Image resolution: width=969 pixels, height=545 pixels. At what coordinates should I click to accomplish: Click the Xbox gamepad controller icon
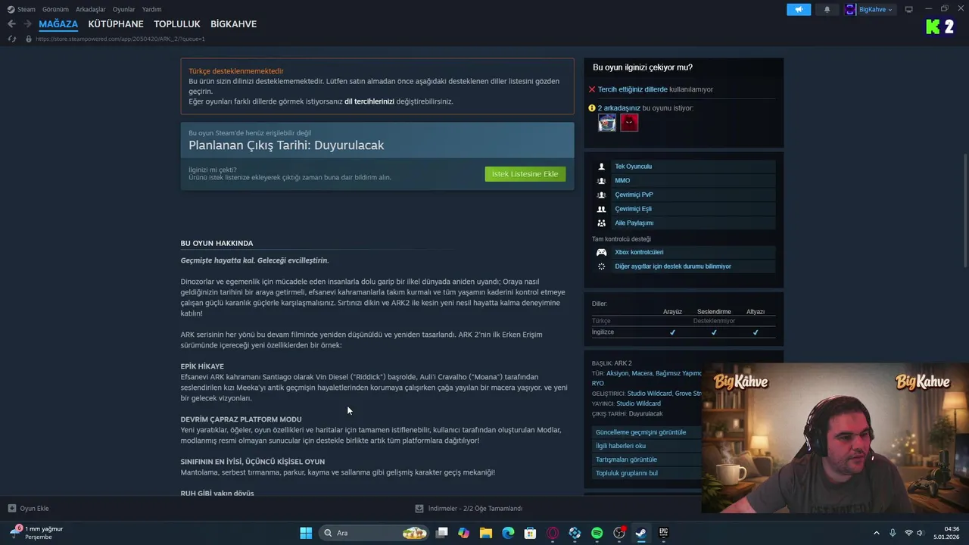602,252
